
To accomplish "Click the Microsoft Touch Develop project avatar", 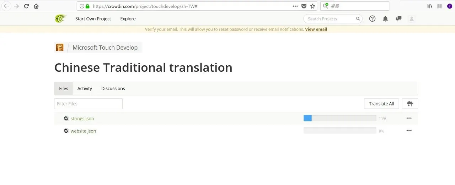I will (60, 47).
